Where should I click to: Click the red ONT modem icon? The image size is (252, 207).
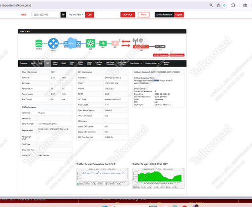click(141, 46)
